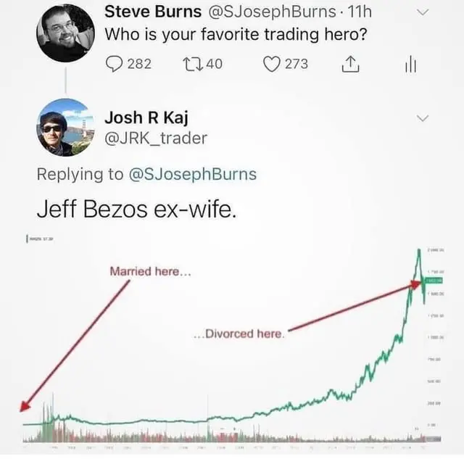Open the @JRK_trader handle
Image resolution: width=464 pixels, height=459 pixels.
pos(156,138)
